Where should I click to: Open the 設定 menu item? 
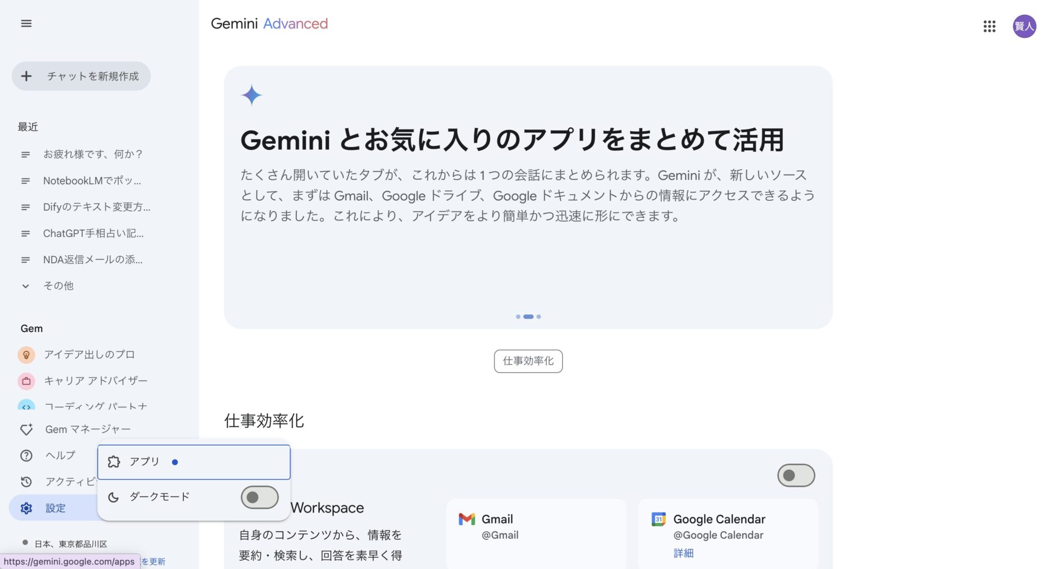click(55, 508)
